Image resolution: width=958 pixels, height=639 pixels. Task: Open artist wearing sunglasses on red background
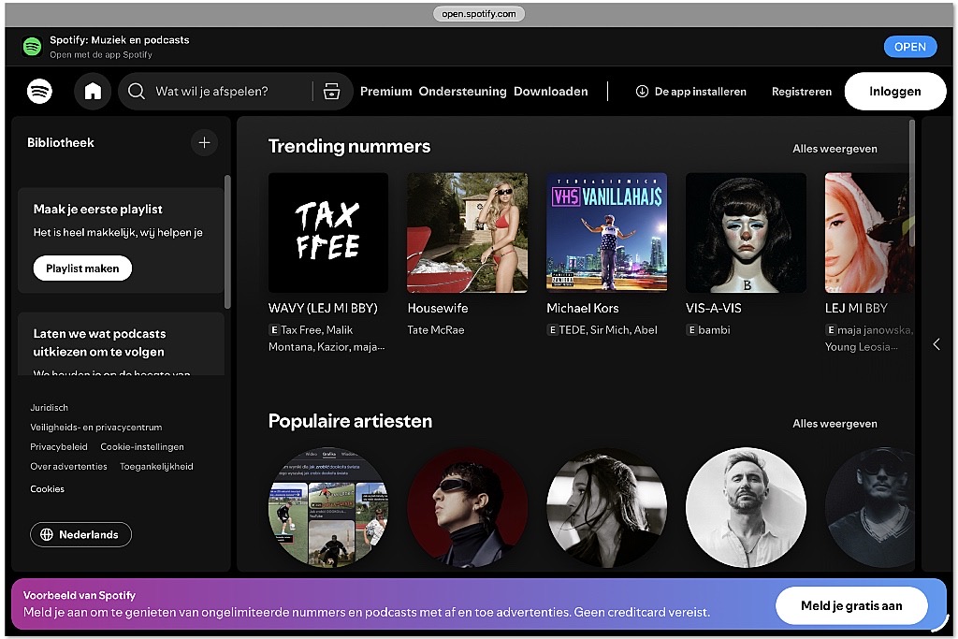pyautogui.click(x=468, y=508)
